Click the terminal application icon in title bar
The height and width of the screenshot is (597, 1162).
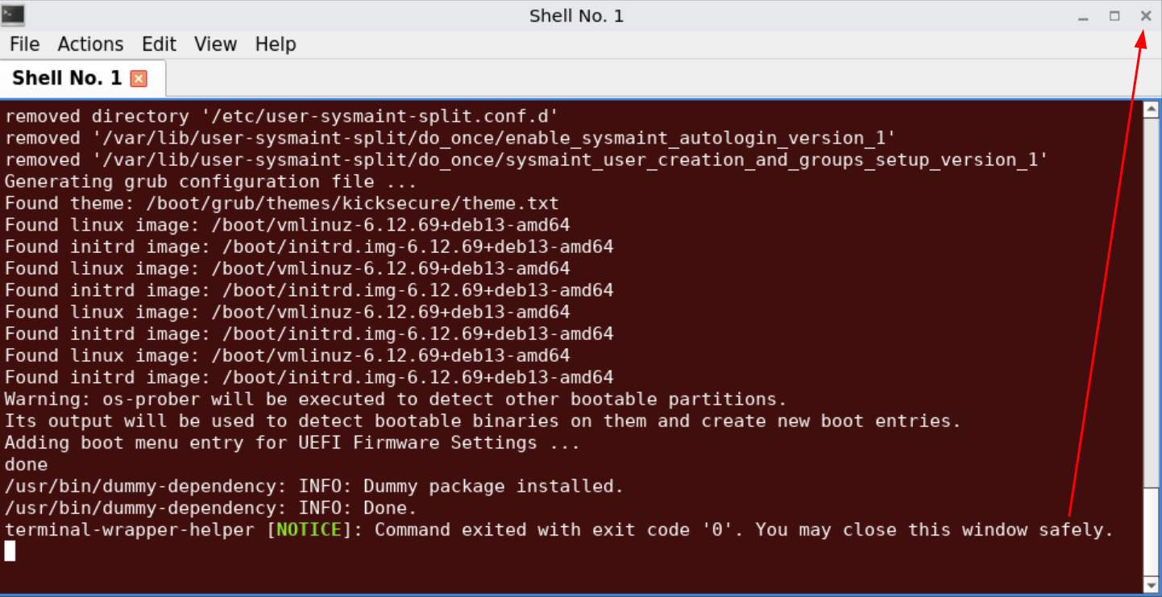coord(13,15)
